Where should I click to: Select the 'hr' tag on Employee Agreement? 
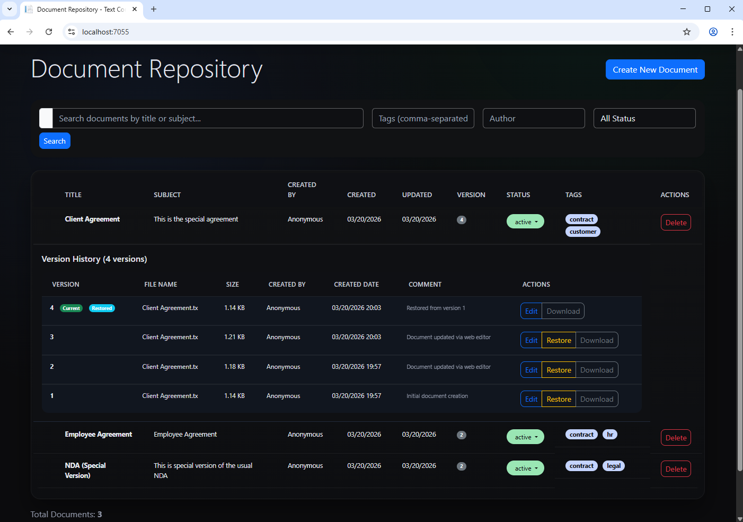click(610, 434)
